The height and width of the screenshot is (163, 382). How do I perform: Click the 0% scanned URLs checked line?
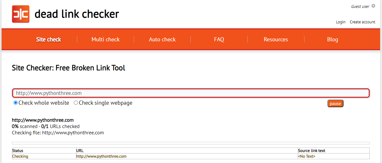(x=46, y=126)
